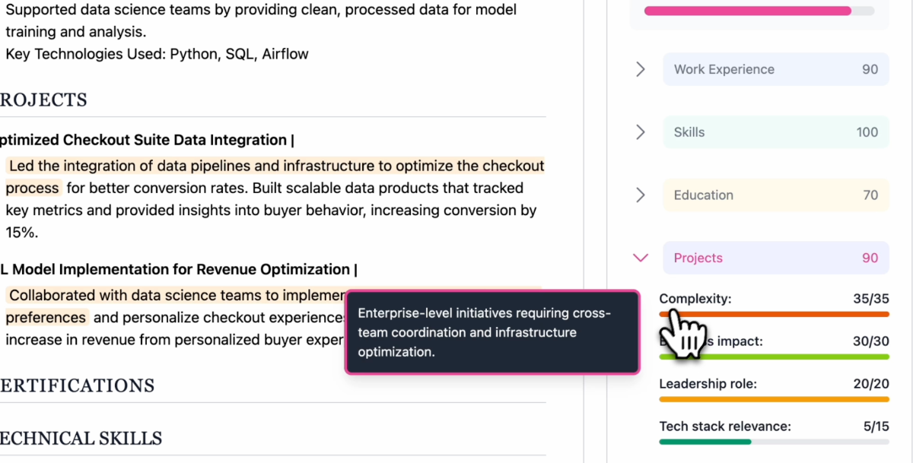Expand the Work Experience chevron arrow
Screen dimensions: 913x463
pos(641,69)
